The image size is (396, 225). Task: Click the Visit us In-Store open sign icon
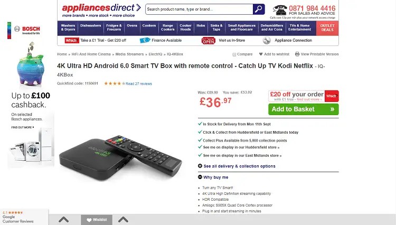[209, 41]
